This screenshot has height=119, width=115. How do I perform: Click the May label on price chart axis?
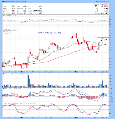pyautogui.click(x=76, y=72)
